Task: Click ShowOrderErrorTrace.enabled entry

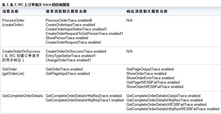Action: coord(150,78)
